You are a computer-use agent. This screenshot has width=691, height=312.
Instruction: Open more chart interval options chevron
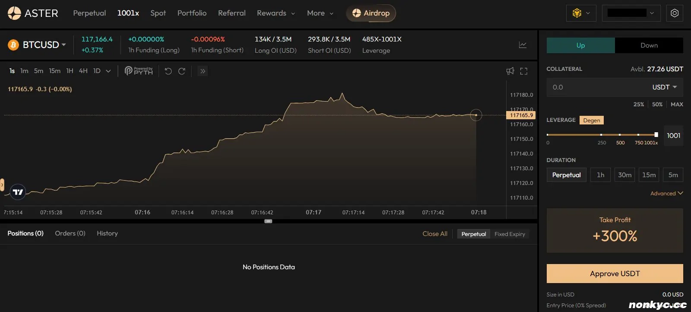[108, 71]
